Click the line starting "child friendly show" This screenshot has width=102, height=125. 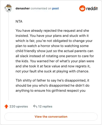coord(54,51)
